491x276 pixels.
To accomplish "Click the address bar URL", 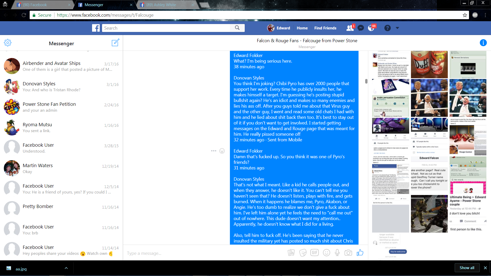I will click(105, 15).
